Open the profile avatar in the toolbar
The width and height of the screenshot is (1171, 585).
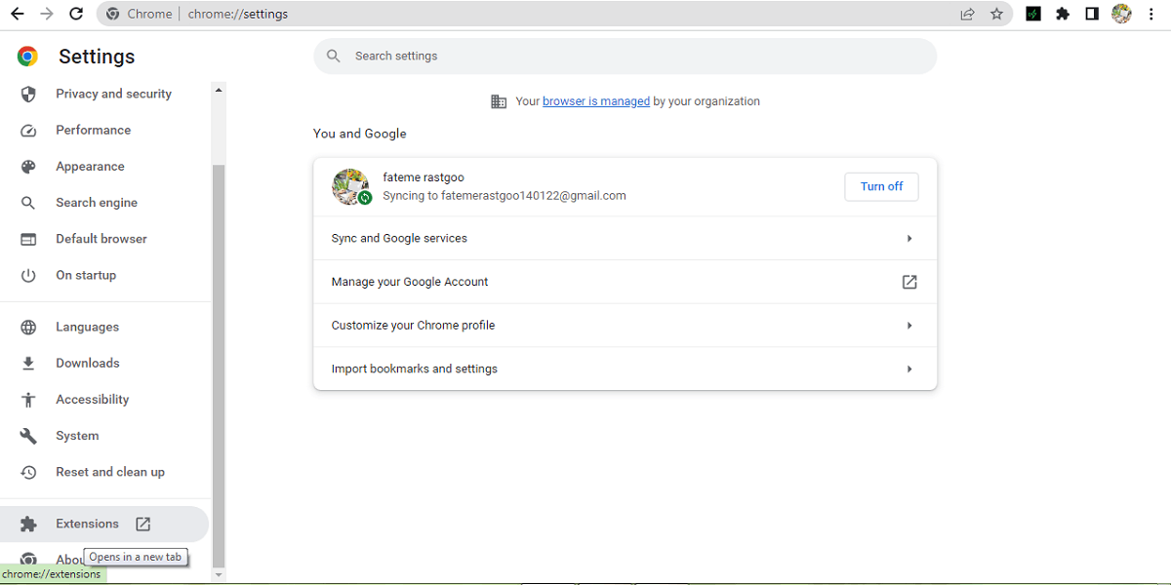click(x=1121, y=14)
